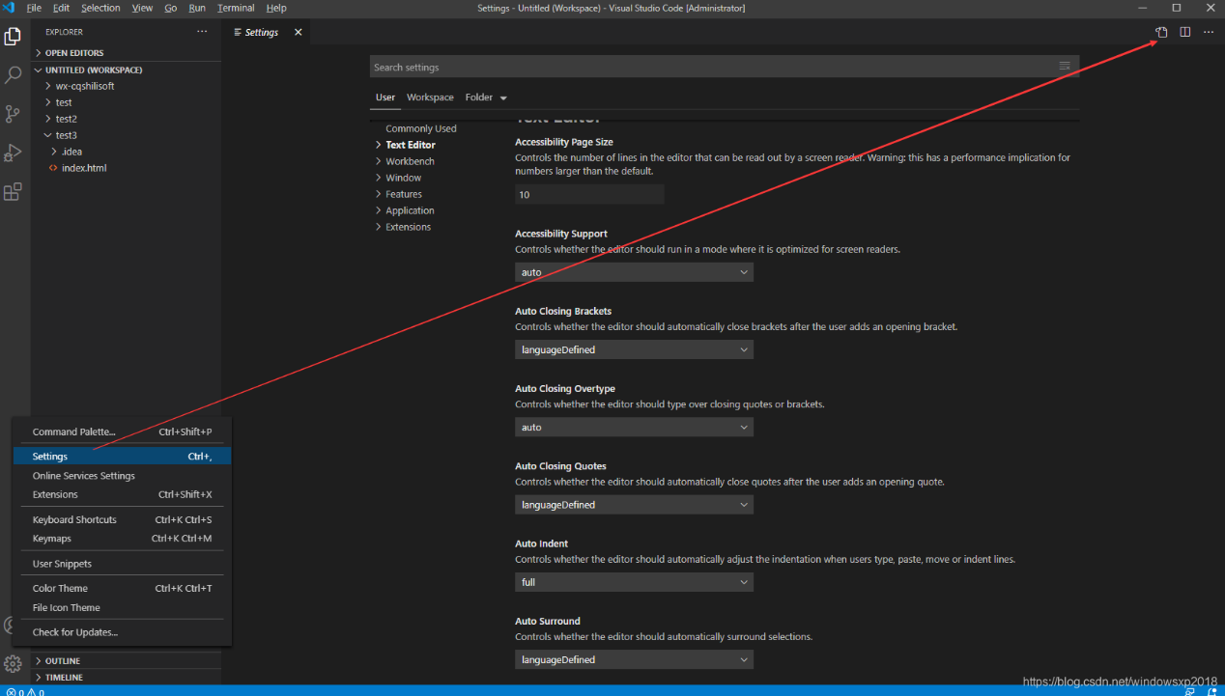Open the Run and Debug view

coord(13,153)
